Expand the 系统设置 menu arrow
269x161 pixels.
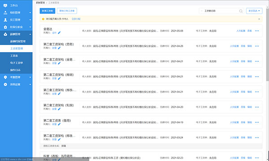30,84
